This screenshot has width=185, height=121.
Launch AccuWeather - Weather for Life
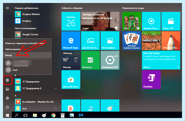click(34, 102)
